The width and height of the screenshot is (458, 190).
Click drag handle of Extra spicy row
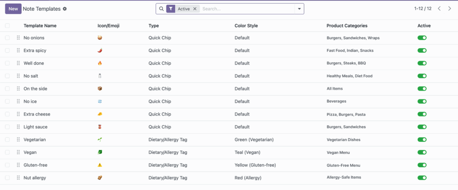[x=18, y=50]
